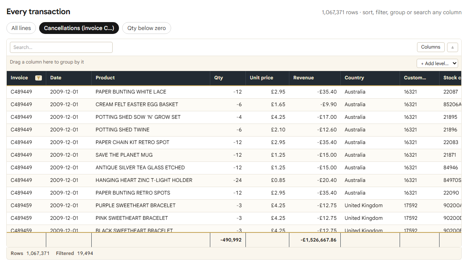Expand the + Add level dropdown
The width and height of the screenshot is (468, 266).
pyautogui.click(x=437, y=64)
